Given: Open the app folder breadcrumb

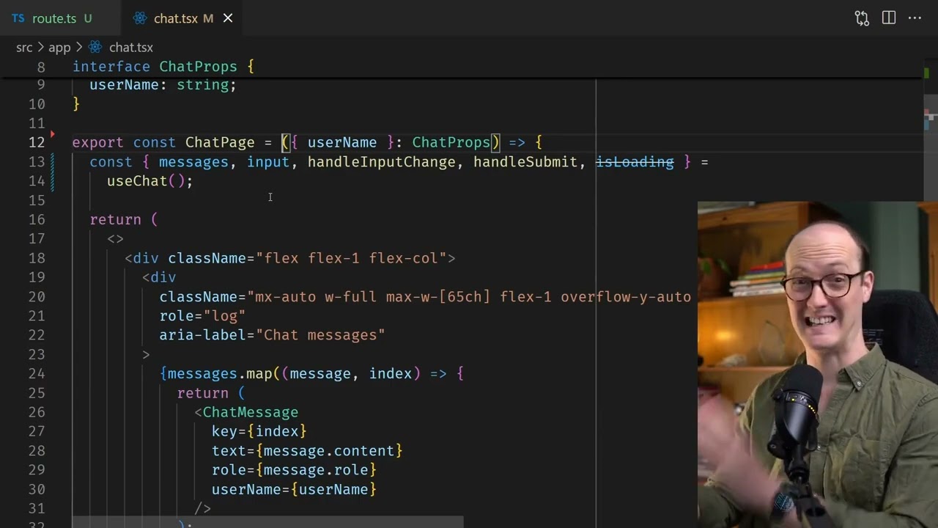Looking at the screenshot, I should coord(59,48).
